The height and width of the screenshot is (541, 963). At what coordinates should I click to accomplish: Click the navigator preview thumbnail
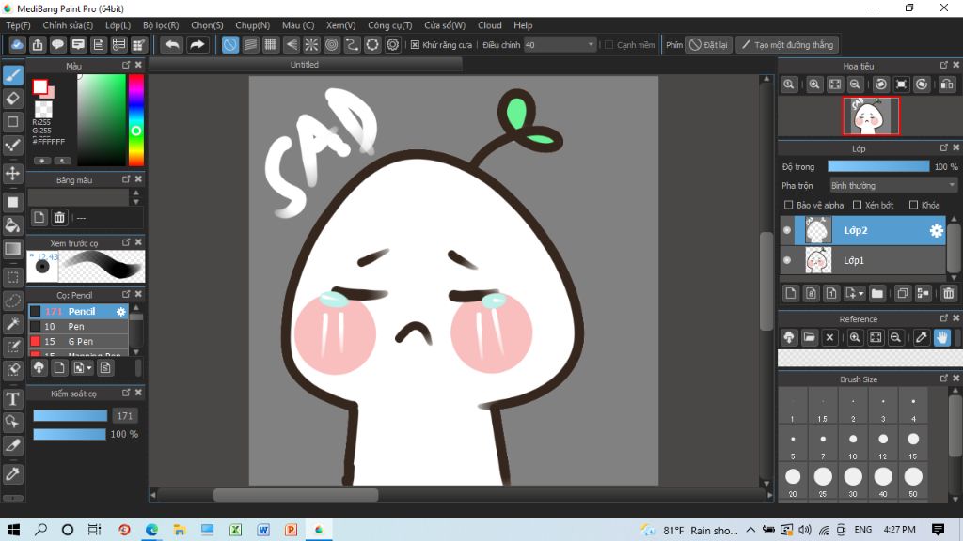coord(871,116)
